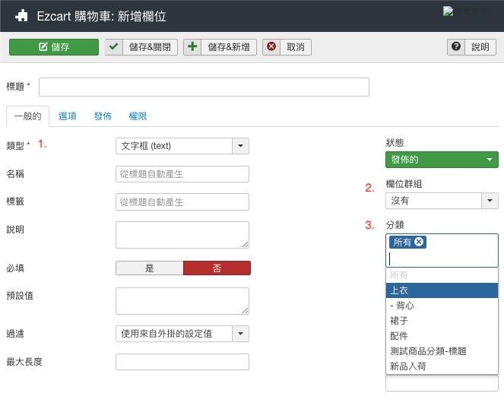
Task: Switch to the 發佈 tab
Action: tap(103, 116)
